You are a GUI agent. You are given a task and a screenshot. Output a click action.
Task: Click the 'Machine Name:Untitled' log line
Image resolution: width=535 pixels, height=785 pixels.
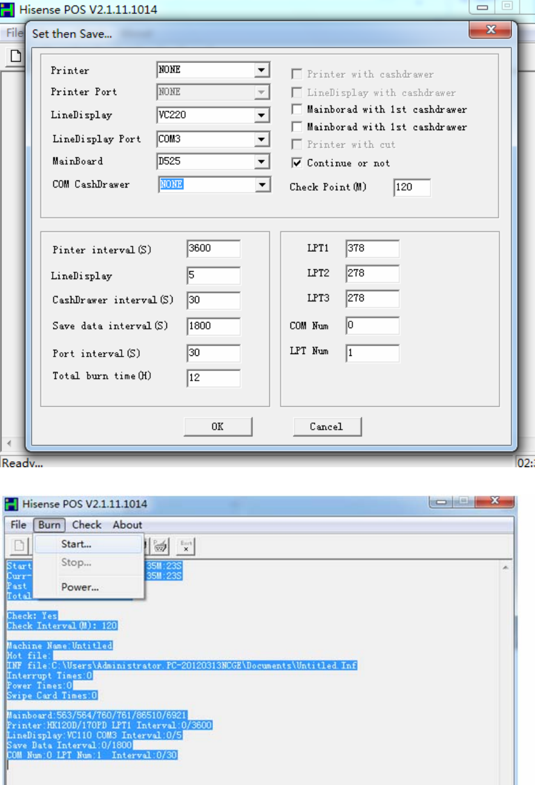click(x=59, y=646)
